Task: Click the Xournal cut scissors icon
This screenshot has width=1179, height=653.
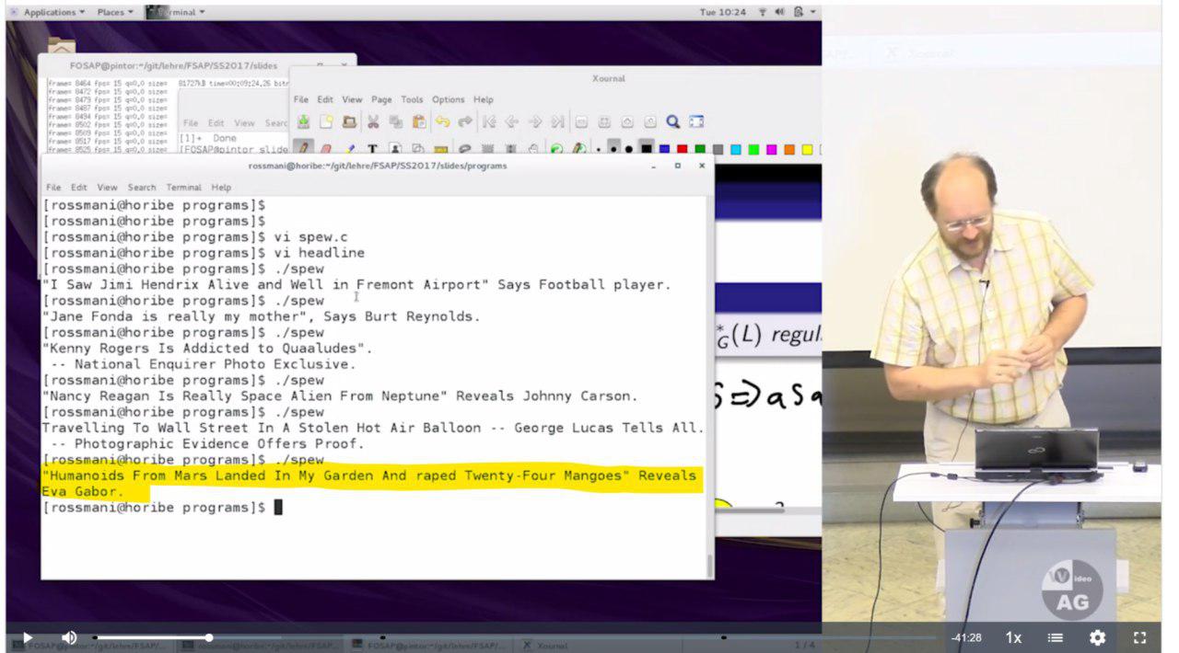Action: 373,121
